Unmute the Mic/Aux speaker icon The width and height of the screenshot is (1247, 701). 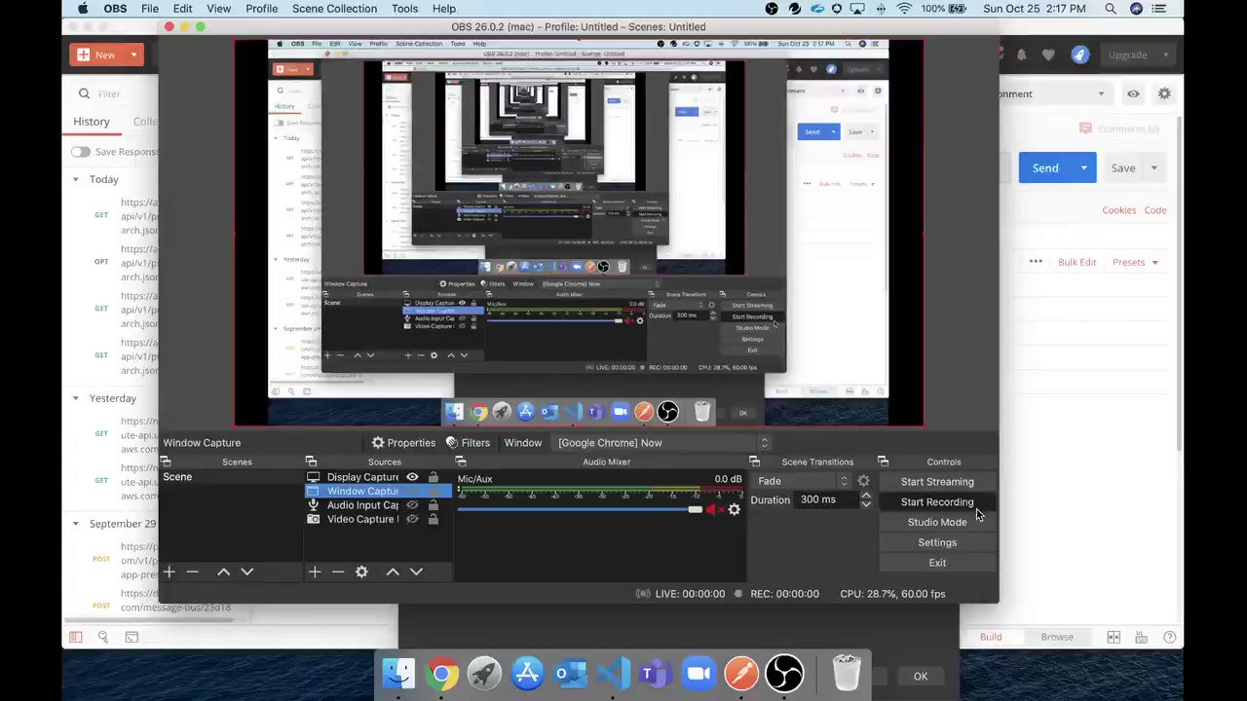tap(712, 508)
